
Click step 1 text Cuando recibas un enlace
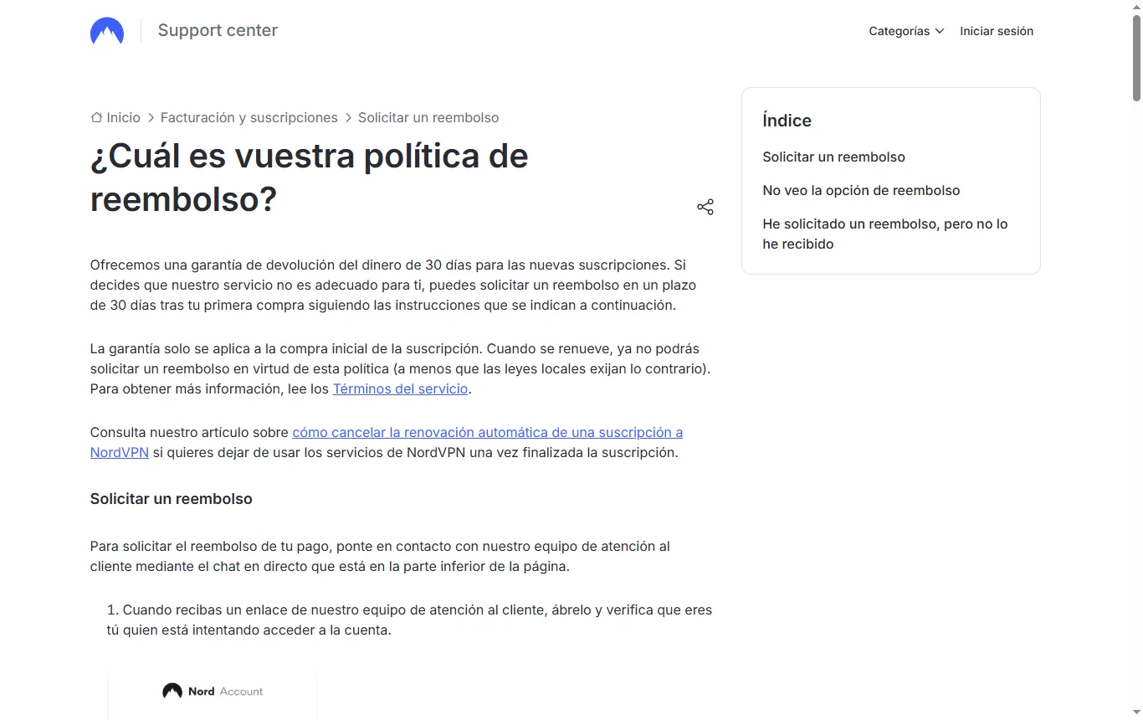(409, 620)
